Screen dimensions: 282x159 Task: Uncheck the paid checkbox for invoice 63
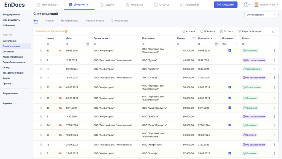(230, 50)
